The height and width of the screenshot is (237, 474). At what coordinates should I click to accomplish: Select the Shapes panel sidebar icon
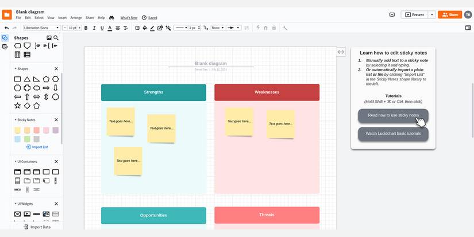tap(5, 38)
